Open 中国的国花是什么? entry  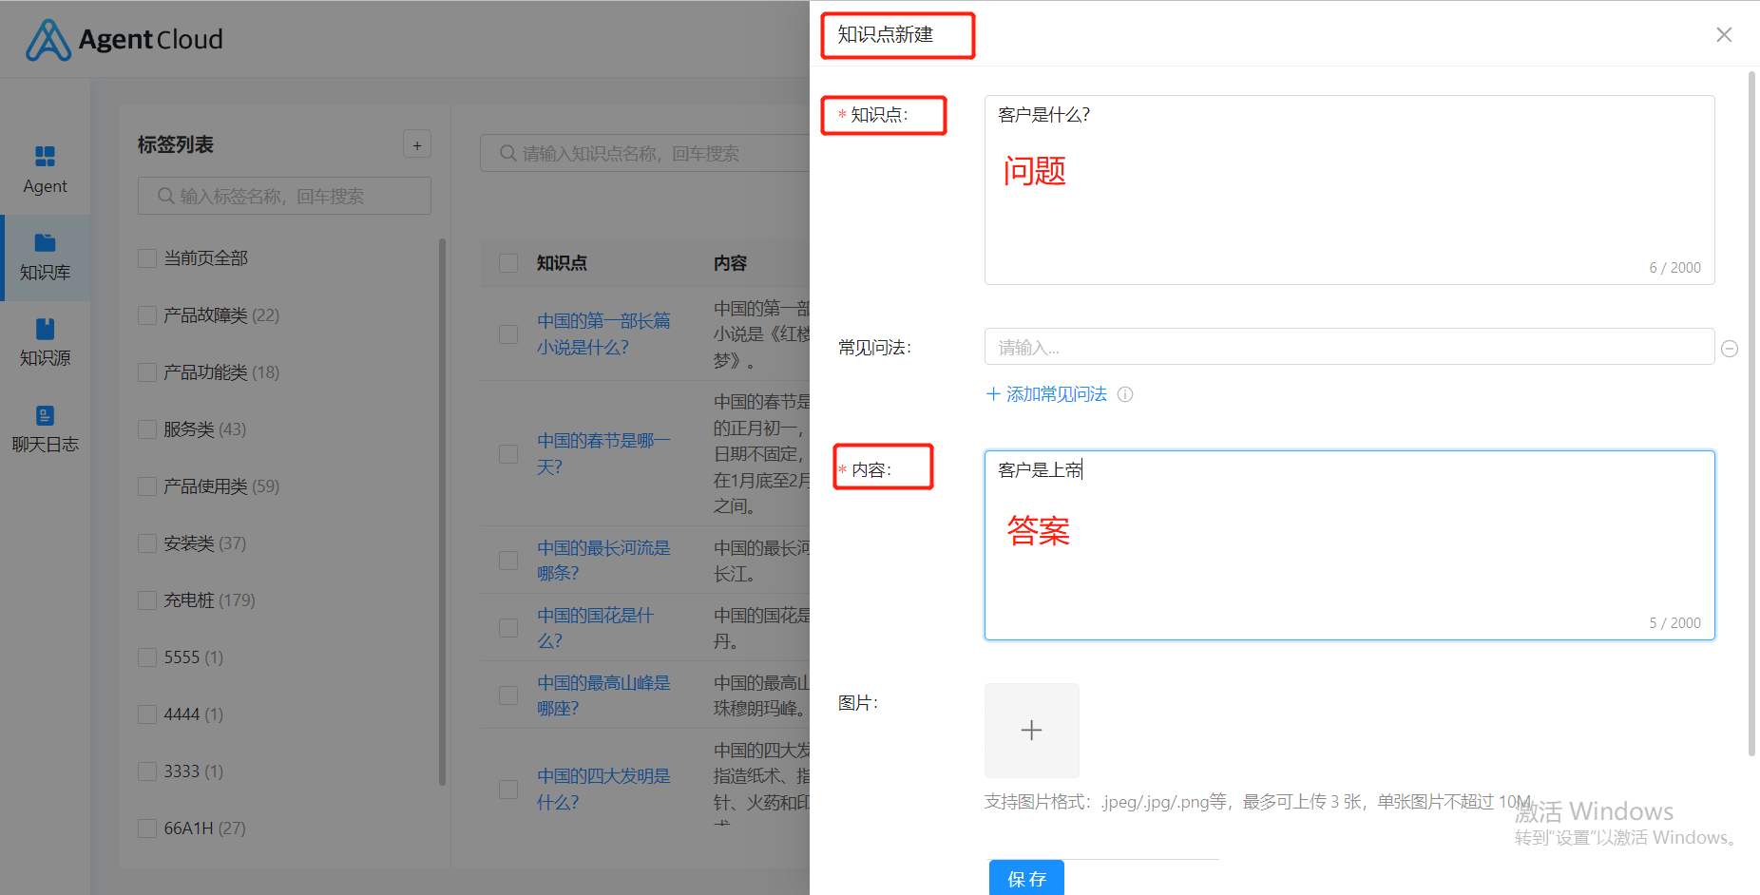pos(596,628)
